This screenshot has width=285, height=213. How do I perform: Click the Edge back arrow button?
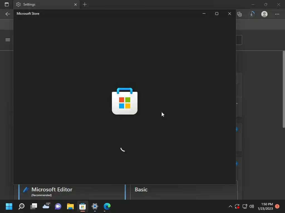pos(8,14)
